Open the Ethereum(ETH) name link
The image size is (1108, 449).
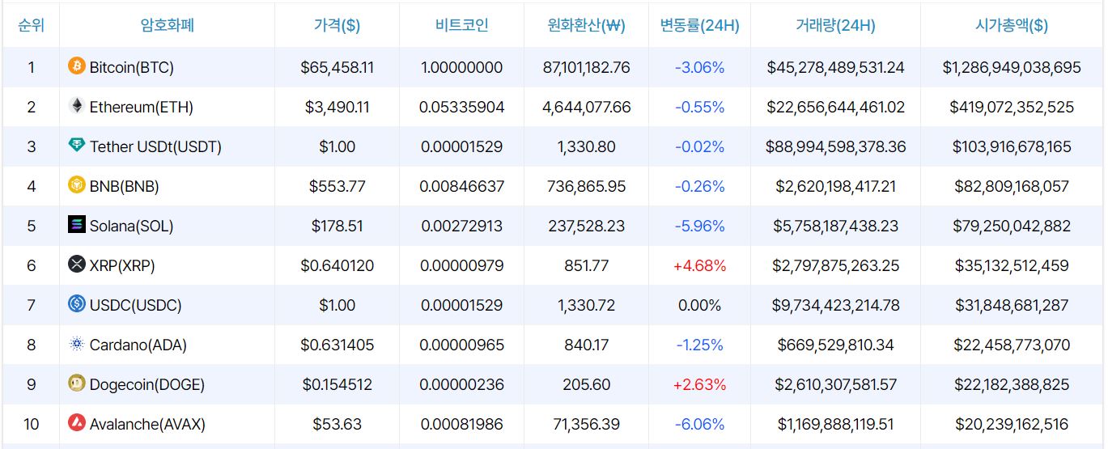[141, 107]
